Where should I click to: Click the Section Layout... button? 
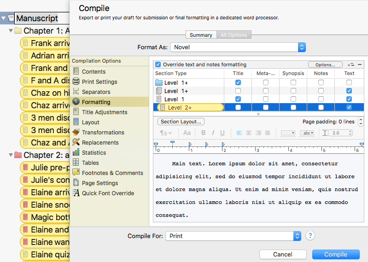181,122
